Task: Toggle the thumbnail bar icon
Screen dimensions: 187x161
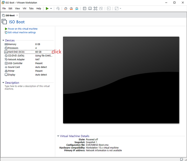Action: [90, 9]
